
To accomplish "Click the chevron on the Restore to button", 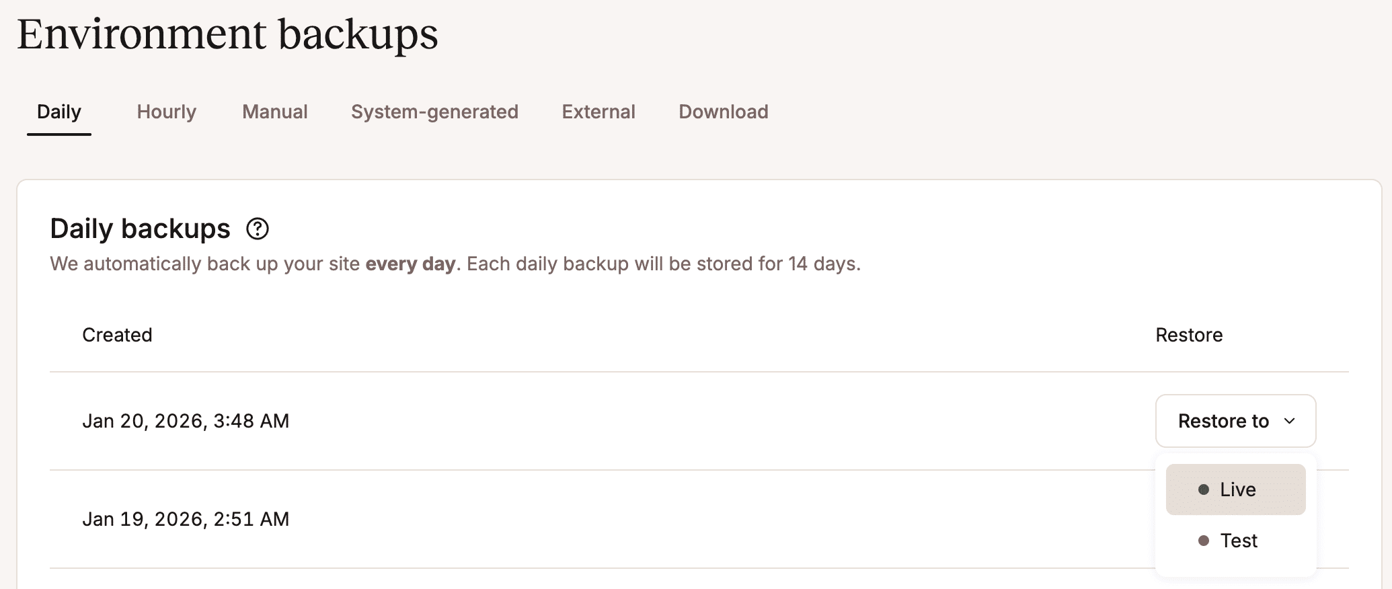I will [x=1289, y=422].
